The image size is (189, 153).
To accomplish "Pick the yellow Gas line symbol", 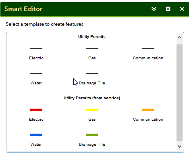I will coord(92,110).
